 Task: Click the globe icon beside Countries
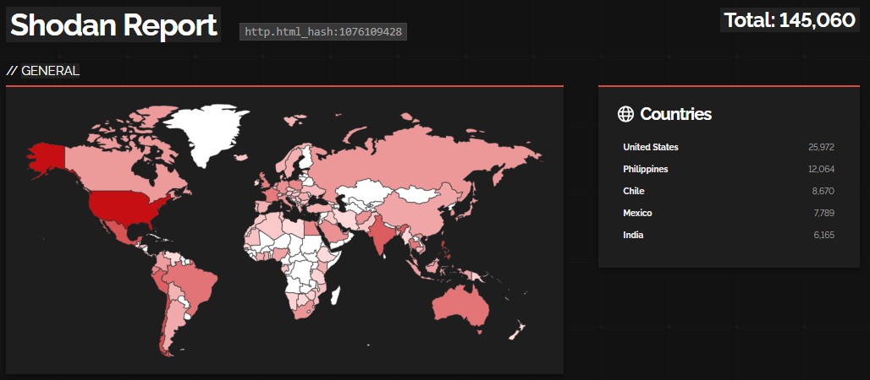[625, 114]
